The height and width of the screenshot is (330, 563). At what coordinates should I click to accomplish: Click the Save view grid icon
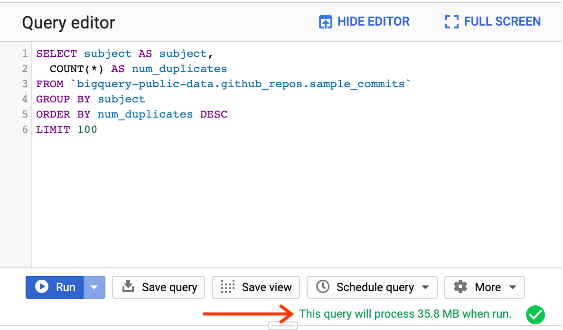coord(228,287)
